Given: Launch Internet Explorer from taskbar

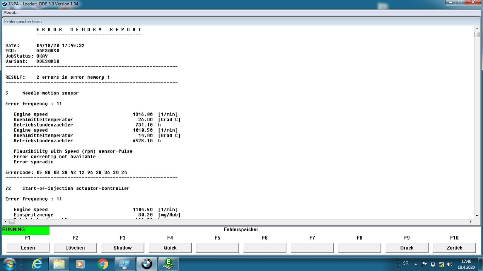Looking at the screenshot, I should [x=37, y=264].
